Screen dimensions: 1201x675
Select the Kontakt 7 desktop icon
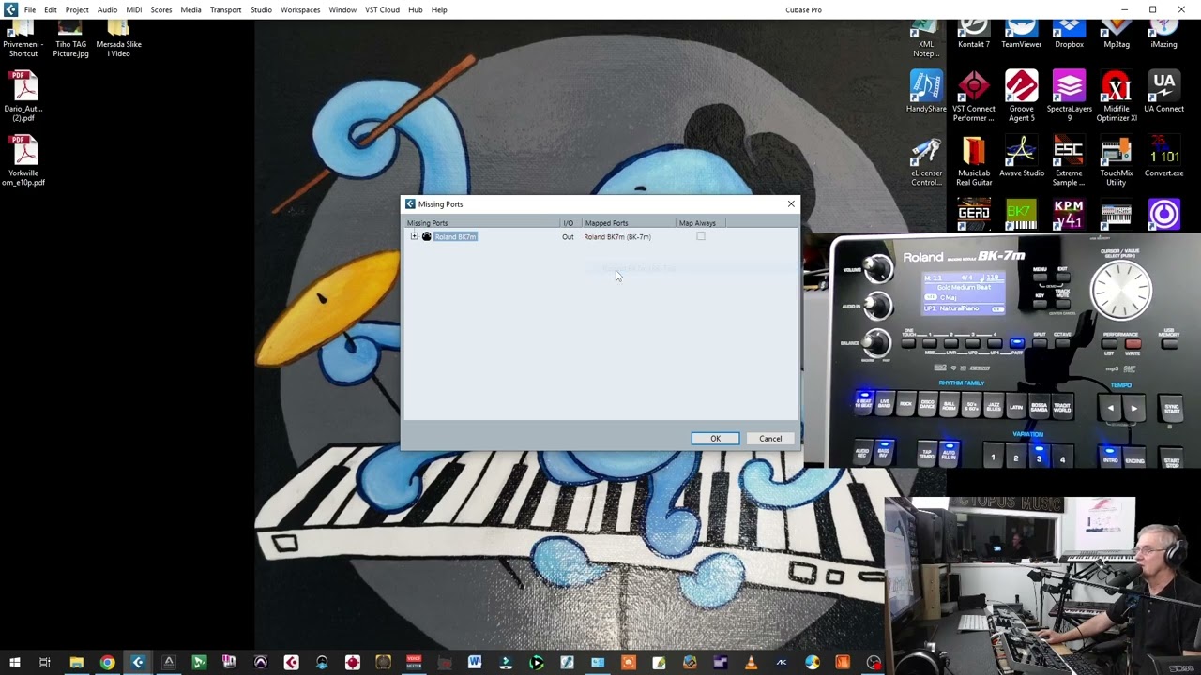pyautogui.click(x=973, y=34)
